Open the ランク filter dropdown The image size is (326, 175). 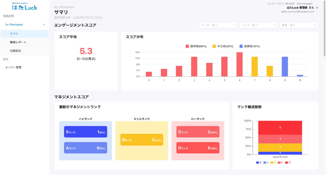coord(218,25)
